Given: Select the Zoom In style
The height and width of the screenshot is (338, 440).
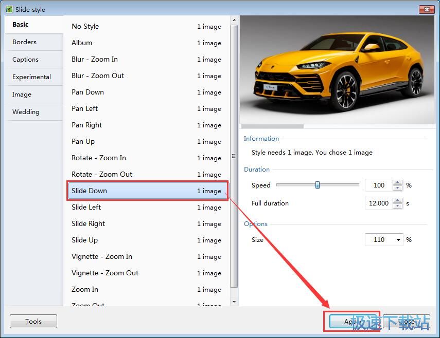Looking at the screenshot, I should [148, 289].
